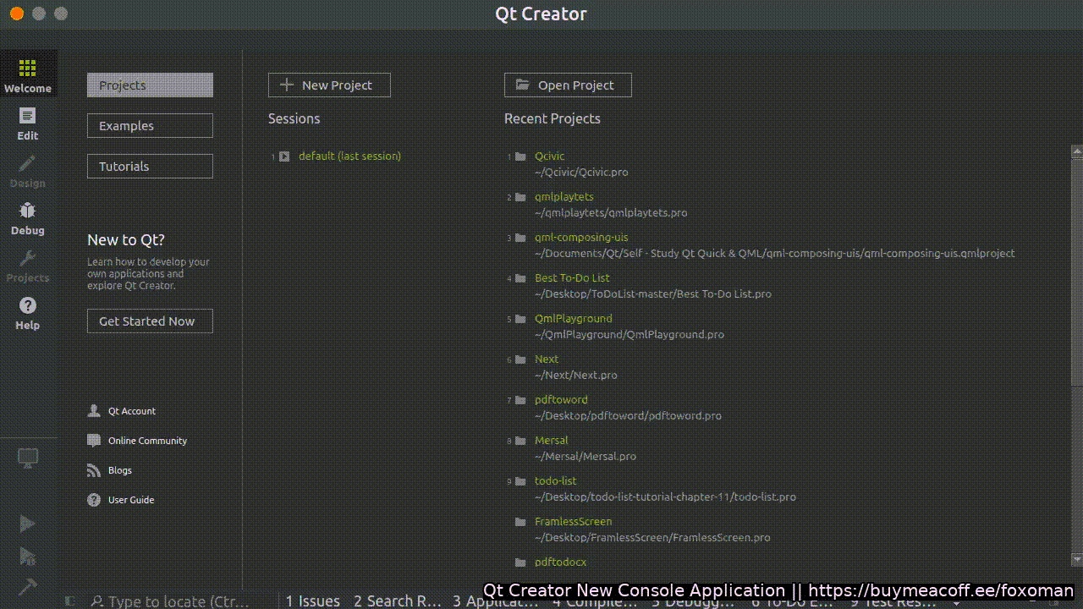Image resolution: width=1083 pixels, height=609 pixels.
Task: Open Help mode
Action: (x=28, y=312)
